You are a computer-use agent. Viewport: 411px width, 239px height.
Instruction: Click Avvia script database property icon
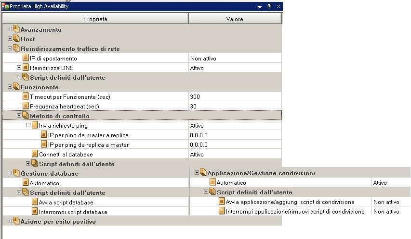[x=35, y=202]
